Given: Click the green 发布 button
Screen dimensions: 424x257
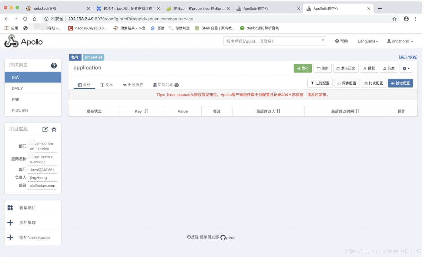Looking at the screenshot, I should pos(302,68).
